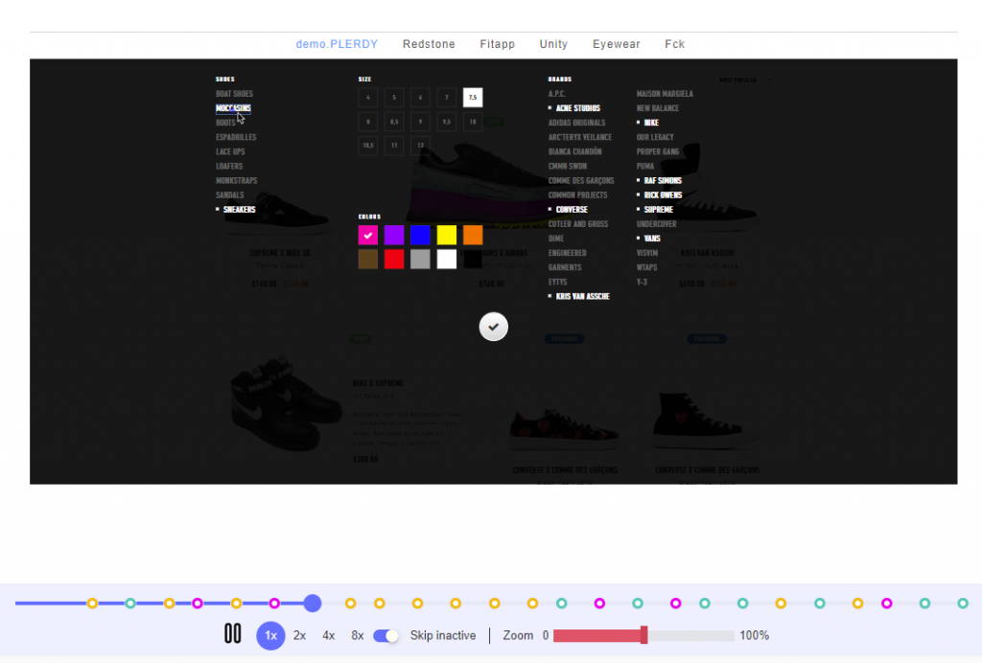This screenshot has width=982, height=663.
Task: Choose the Loafers shoe category
Action: (x=229, y=167)
